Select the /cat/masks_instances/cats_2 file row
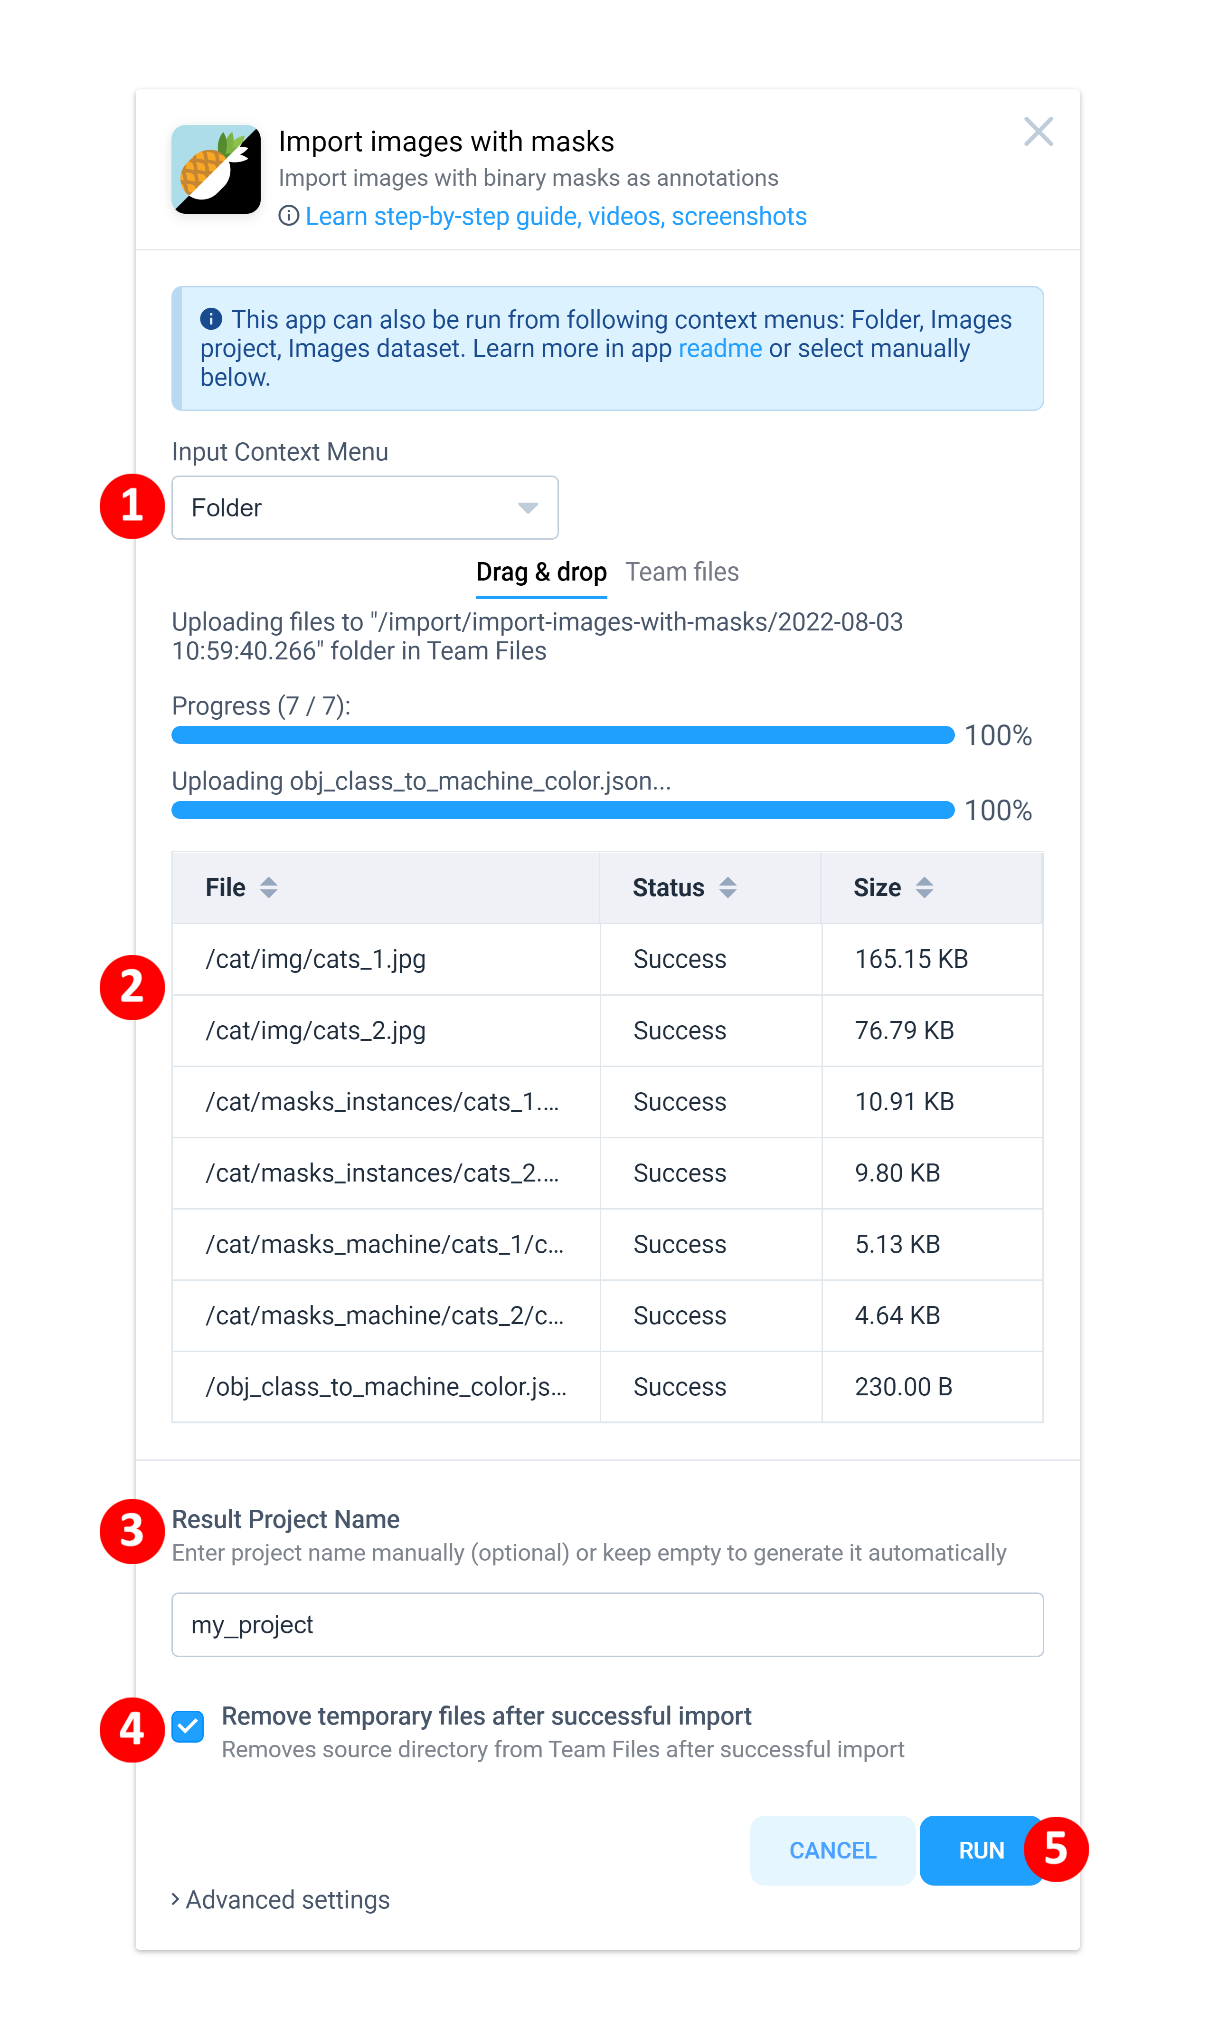The image size is (1219, 2040). pos(607,1173)
